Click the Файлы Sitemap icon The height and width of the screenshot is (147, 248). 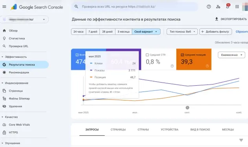4,99
